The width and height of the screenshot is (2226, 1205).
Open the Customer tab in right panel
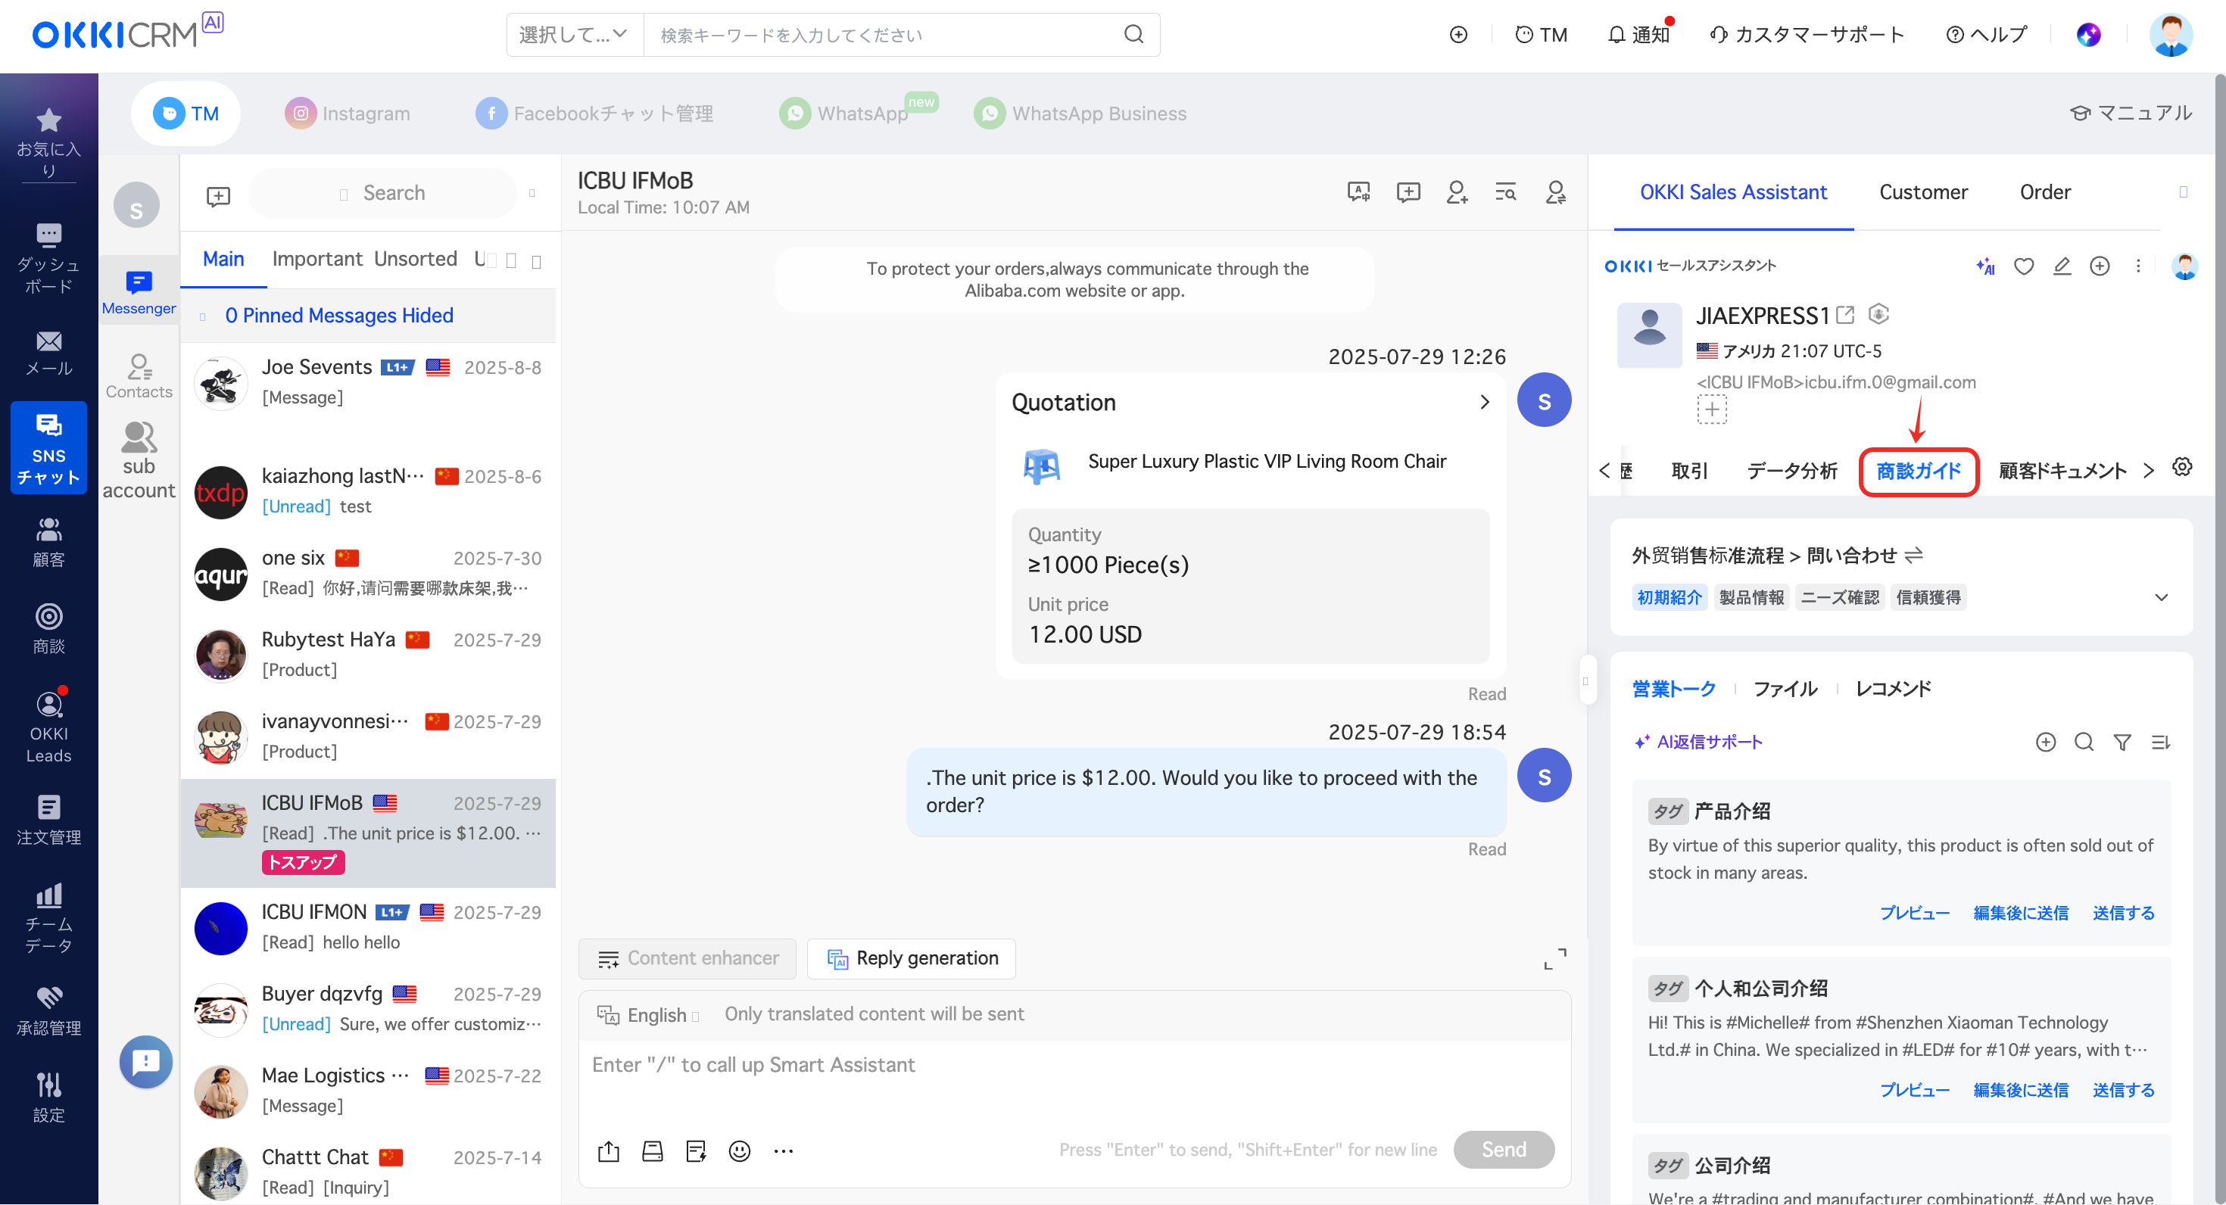click(x=1924, y=191)
